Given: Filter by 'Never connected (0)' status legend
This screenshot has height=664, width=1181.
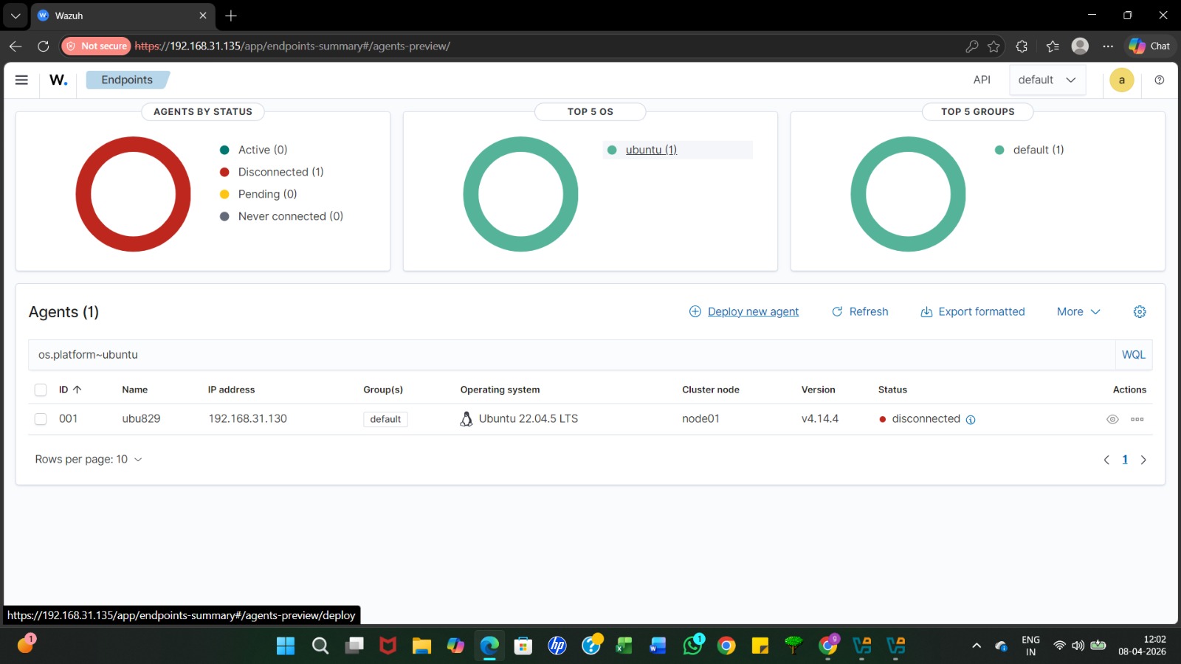Looking at the screenshot, I should [x=291, y=216].
